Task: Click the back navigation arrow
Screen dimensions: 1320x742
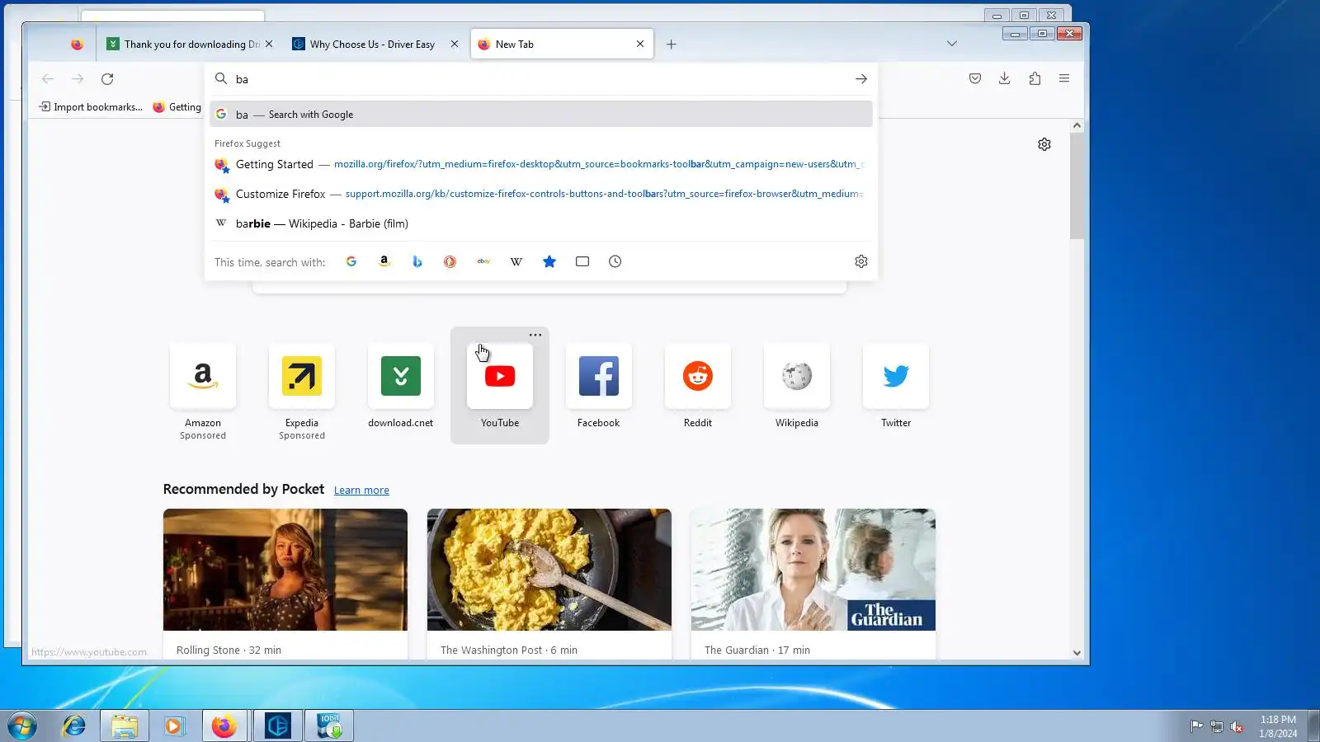Action: [x=48, y=79]
